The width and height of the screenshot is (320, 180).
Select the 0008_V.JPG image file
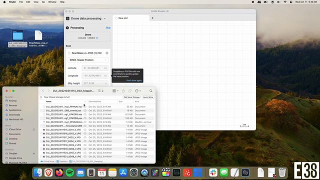point(97,156)
